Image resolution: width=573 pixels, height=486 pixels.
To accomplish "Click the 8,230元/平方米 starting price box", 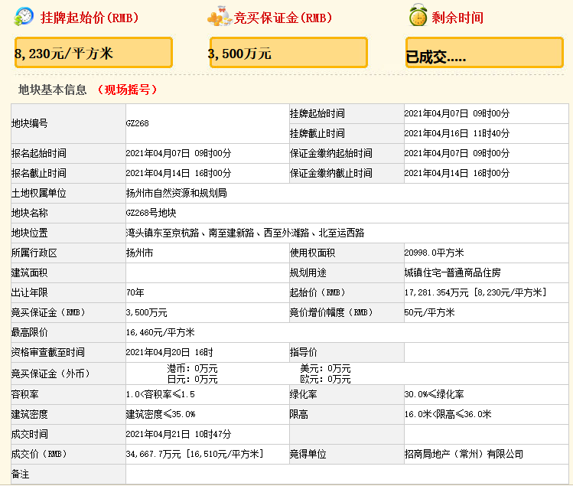I will click(x=93, y=53).
